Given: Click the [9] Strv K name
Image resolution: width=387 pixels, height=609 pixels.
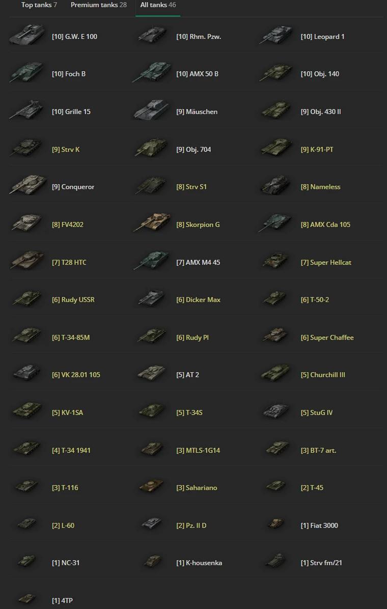Looking at the screenshot, I should click(66, 150).
